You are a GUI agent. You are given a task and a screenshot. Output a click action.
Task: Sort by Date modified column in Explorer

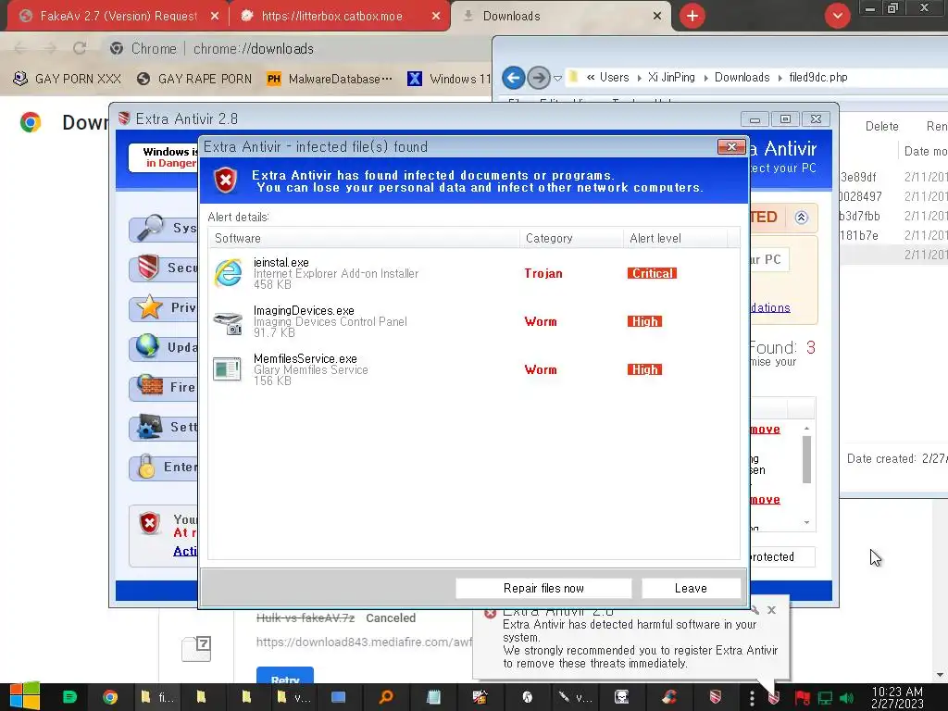(x=925, y=151)
